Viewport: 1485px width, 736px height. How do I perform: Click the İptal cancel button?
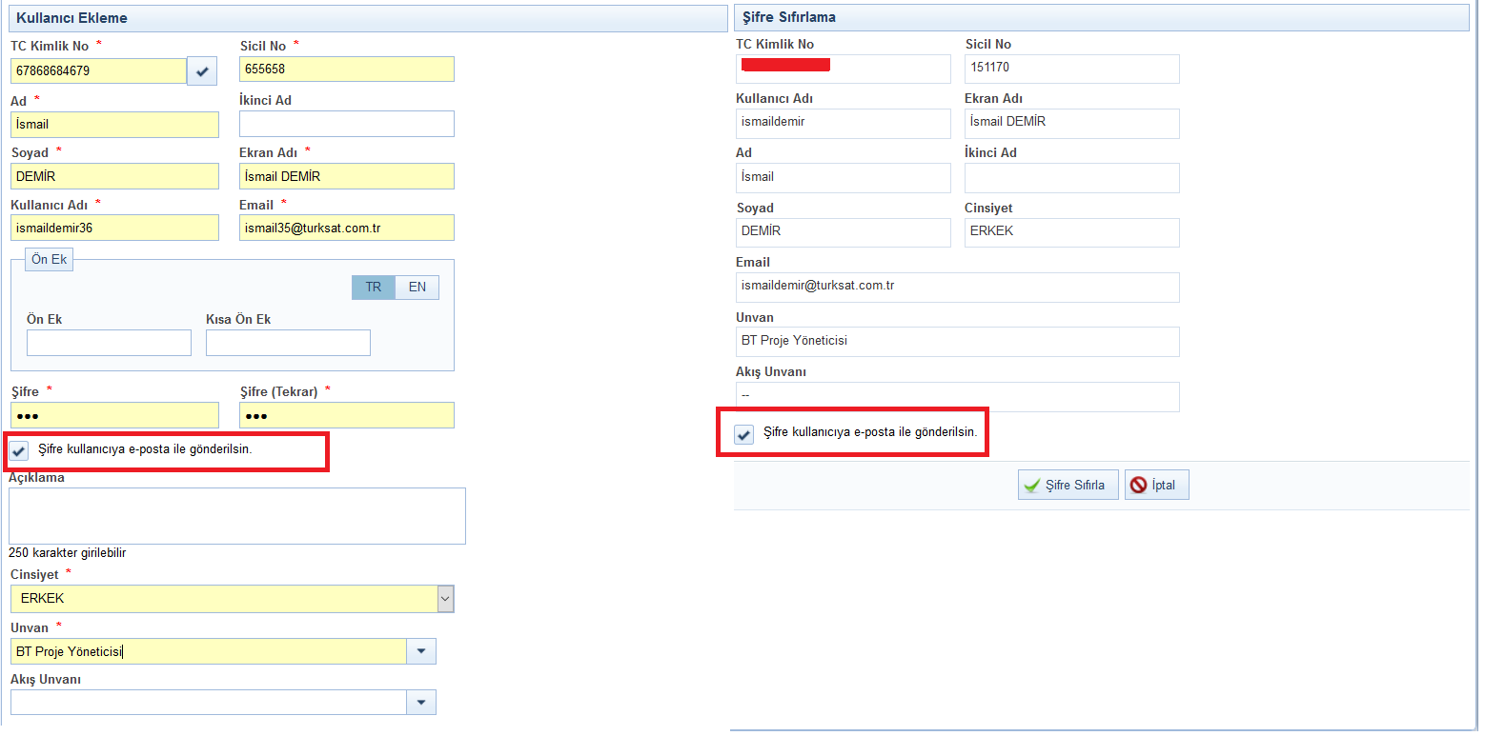click(1156, 486)
